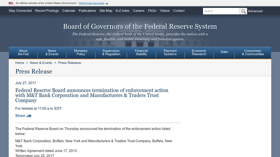Click the Share arrow icon
The image size is (280, 157).
(x=29, y=116)
